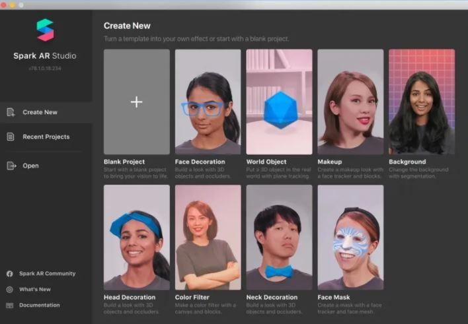
Task: Click the Spark AR Studio logo
Action: pos(45,30)
